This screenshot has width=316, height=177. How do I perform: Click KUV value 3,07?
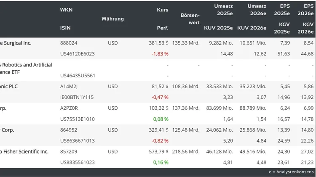point(261,98)
